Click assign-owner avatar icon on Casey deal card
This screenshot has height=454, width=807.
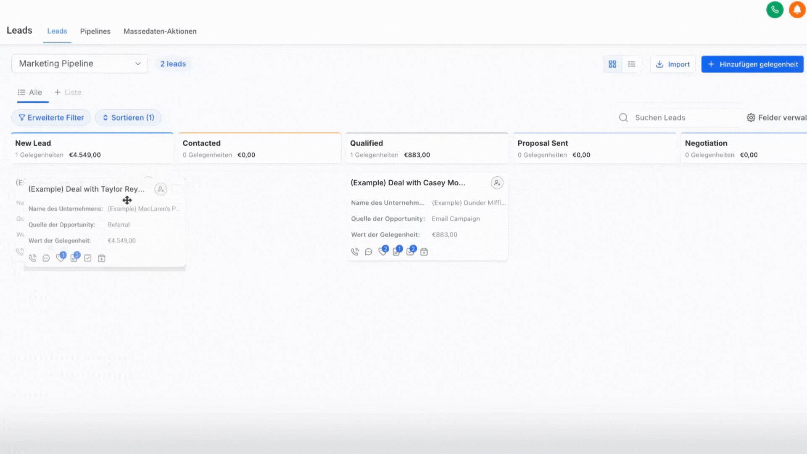click(x=497, y=183)
